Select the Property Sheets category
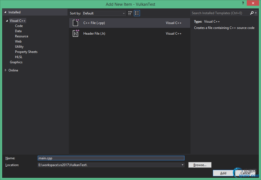The height and width of the screenshot is (180, 261). pos(26,52)
